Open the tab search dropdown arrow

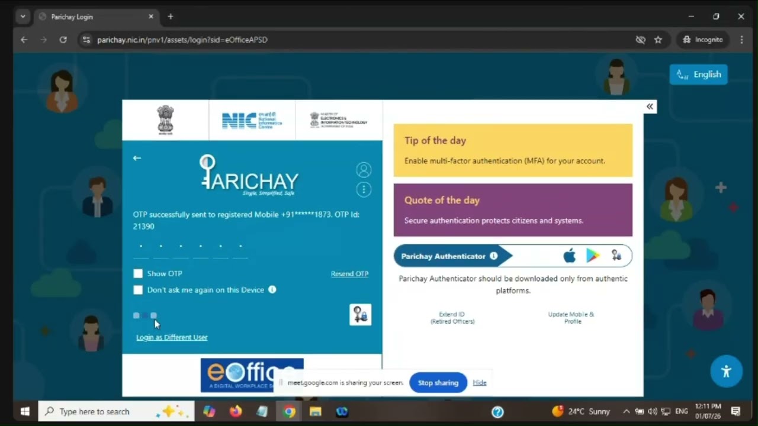[23, 17]
